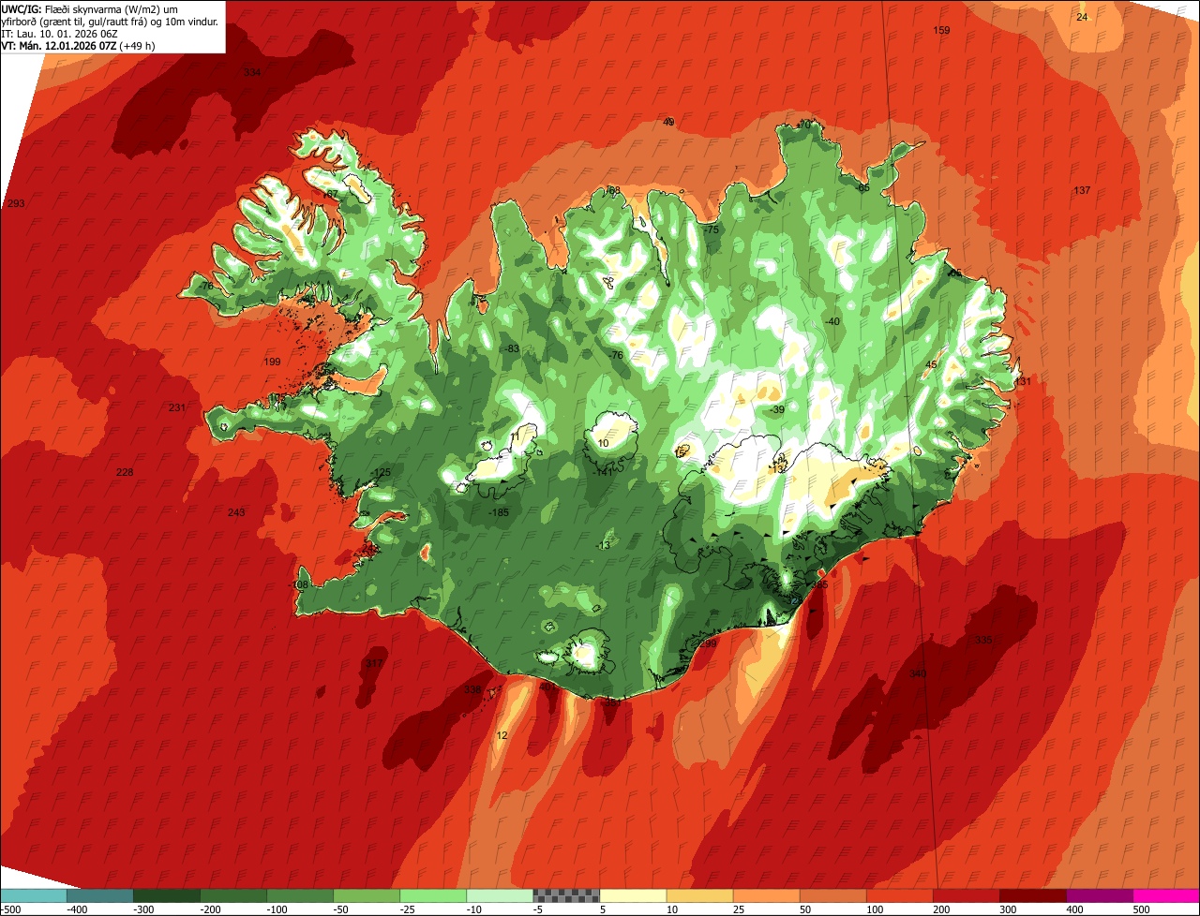The width and height of the screenshot is (1200, 916).
Task: Click the '231' flux value over the sea
Action: [177, 407]
